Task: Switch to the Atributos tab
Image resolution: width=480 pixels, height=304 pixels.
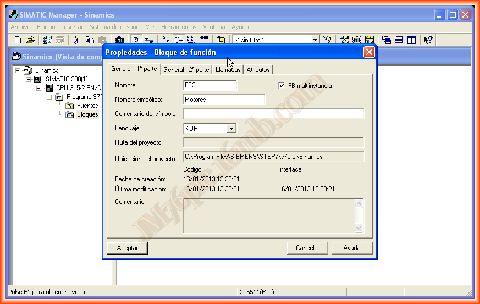Action: (x=258, y=70)
